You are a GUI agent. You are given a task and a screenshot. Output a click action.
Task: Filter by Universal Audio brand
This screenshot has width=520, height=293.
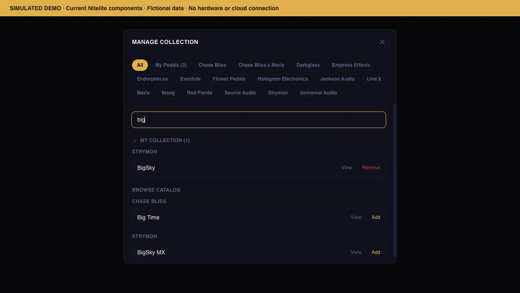(318, 93)
